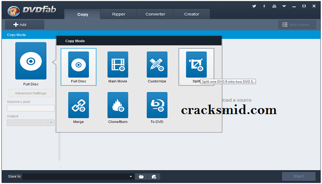Screen dimensions: 322x184
Task: Open the Output dropdown list
Action: pos(51,123)
